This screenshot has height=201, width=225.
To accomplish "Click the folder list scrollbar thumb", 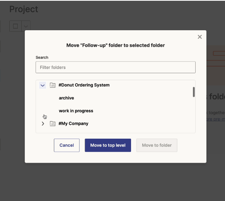I will tap(194, 92).
